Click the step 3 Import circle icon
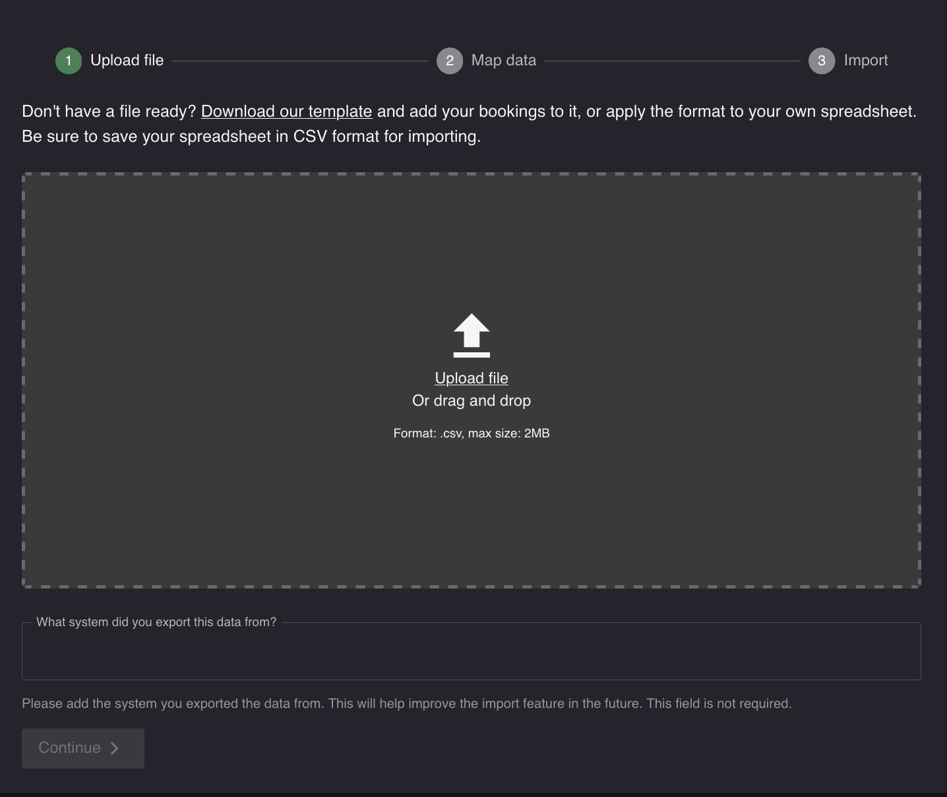The height and width of the screenshot is (797, 947). (822, 60)
